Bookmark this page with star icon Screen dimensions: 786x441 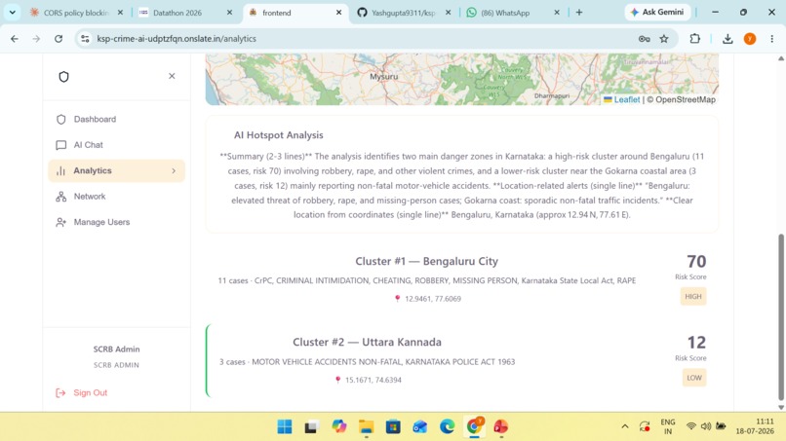coord(664,39)
